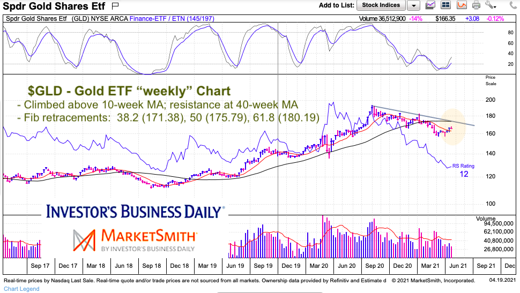Click the 04.19.2021 date stamp

tap(502, 280)
